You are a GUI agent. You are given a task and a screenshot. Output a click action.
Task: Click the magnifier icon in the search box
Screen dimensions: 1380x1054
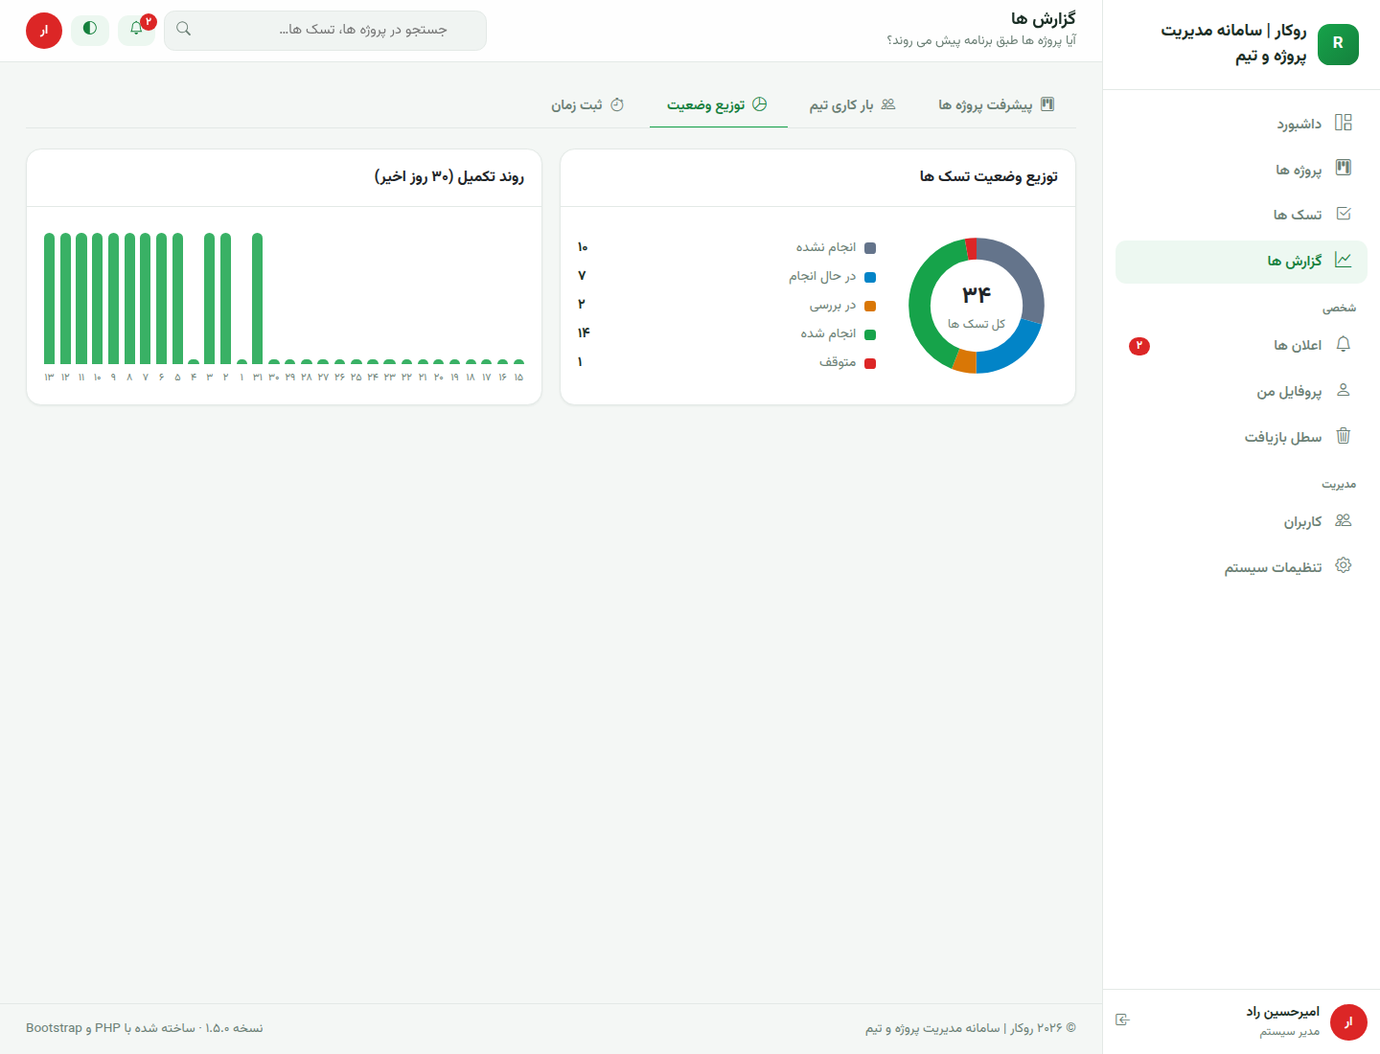[184, 29]
